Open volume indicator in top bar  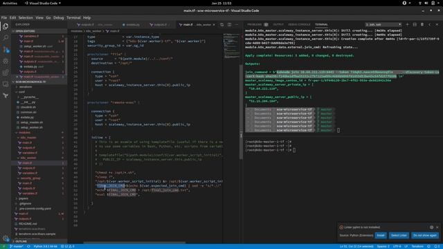click(x=426, y=3)
